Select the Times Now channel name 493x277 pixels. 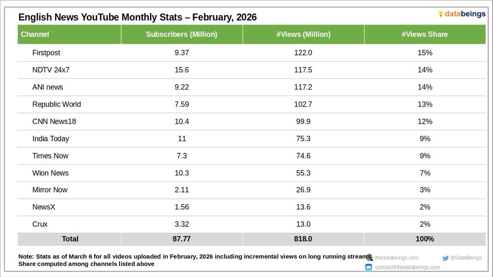51,156
